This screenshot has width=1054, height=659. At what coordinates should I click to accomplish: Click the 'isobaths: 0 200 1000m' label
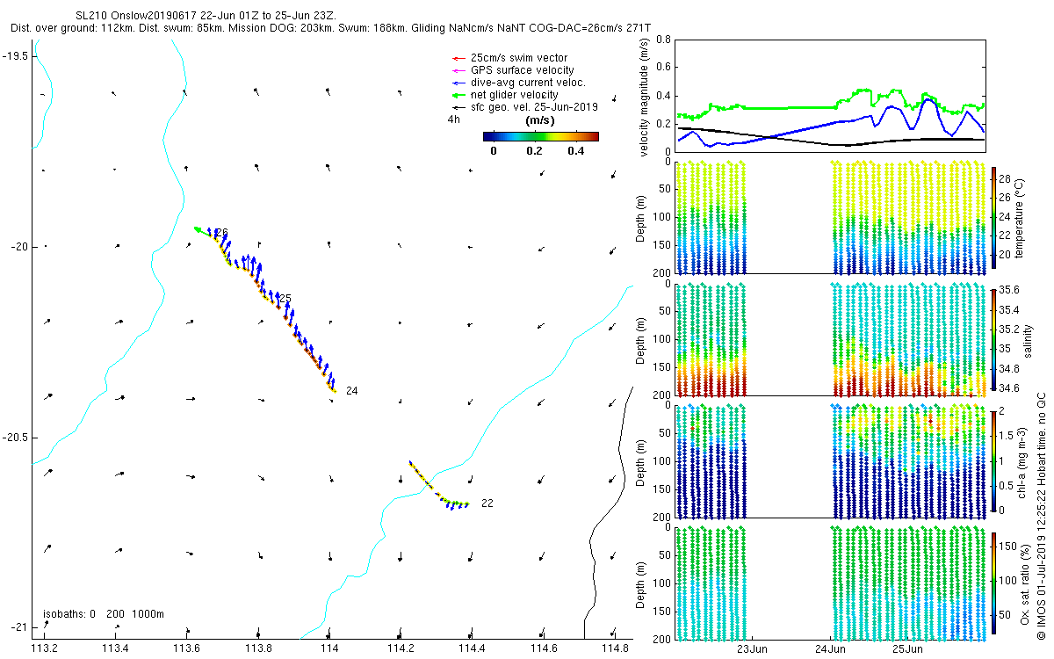coord(104,614)
